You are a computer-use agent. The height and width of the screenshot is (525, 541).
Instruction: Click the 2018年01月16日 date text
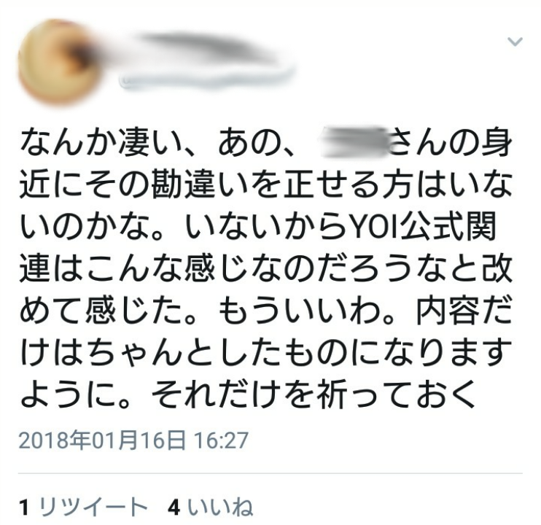point(102,440)
